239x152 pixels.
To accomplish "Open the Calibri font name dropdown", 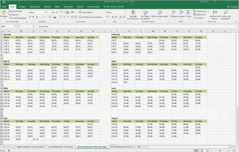I will (43, 12).
